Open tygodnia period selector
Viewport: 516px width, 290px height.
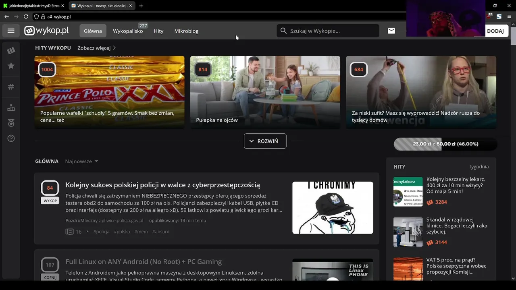pyautogui.click(x=479, y=166)
